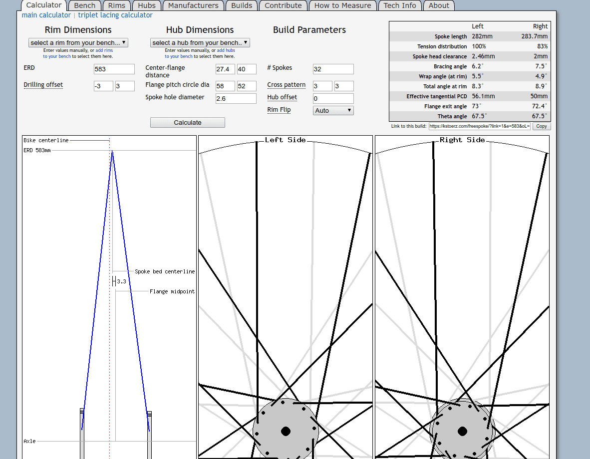Image resolution: width=590 pixels, height=459 pixels.
Task: Click the build link URL field
Action: [479, 126]
